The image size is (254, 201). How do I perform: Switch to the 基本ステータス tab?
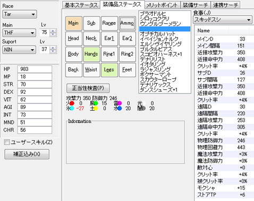click(x=81, y=5)
